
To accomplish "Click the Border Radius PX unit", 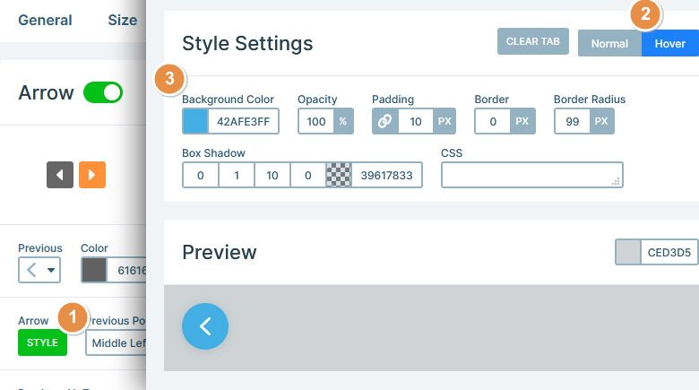I will tap(601, 121).
